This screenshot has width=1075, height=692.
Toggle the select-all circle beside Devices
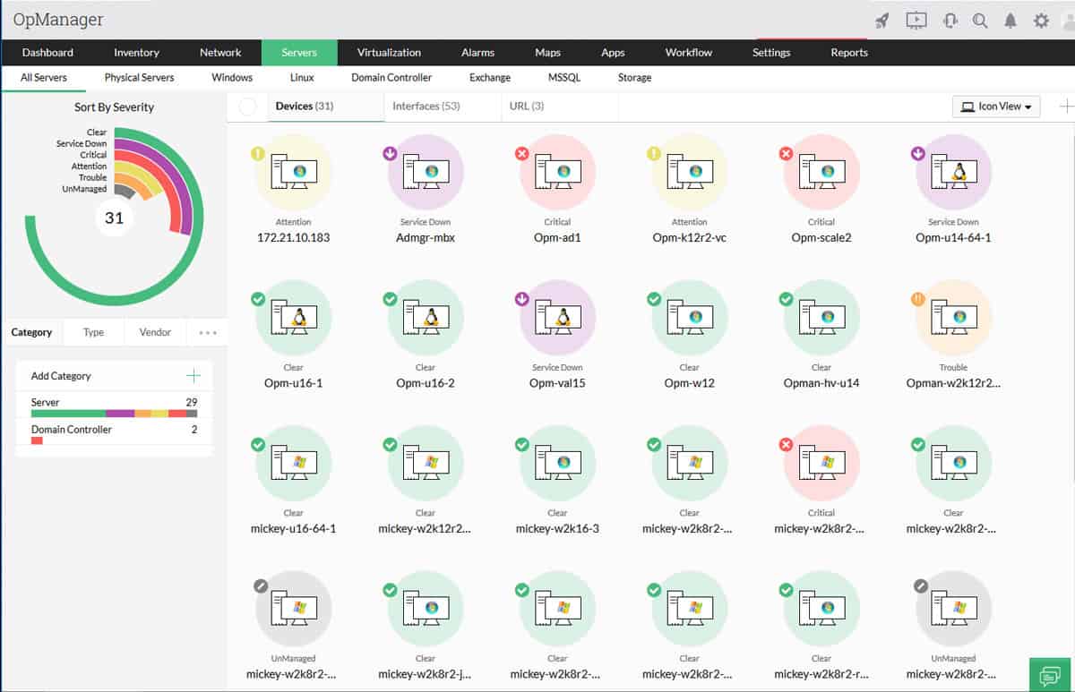[x=248, y=107]
